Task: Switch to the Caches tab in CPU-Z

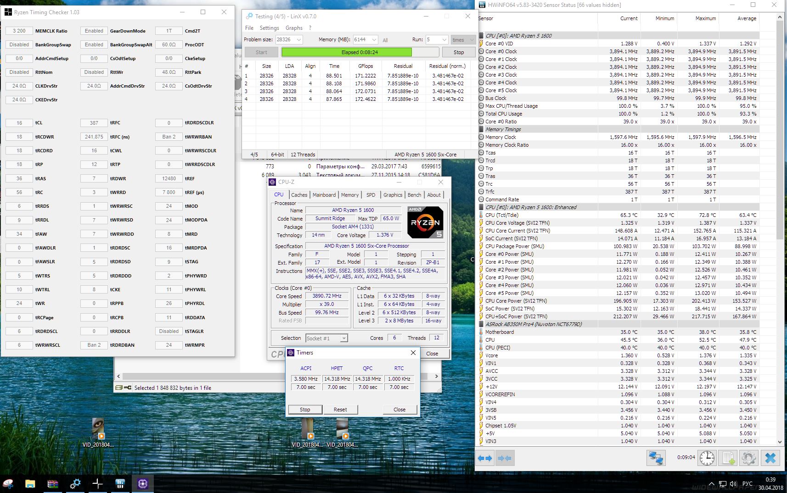Action: pyautogui.click(x=299, y=195)
